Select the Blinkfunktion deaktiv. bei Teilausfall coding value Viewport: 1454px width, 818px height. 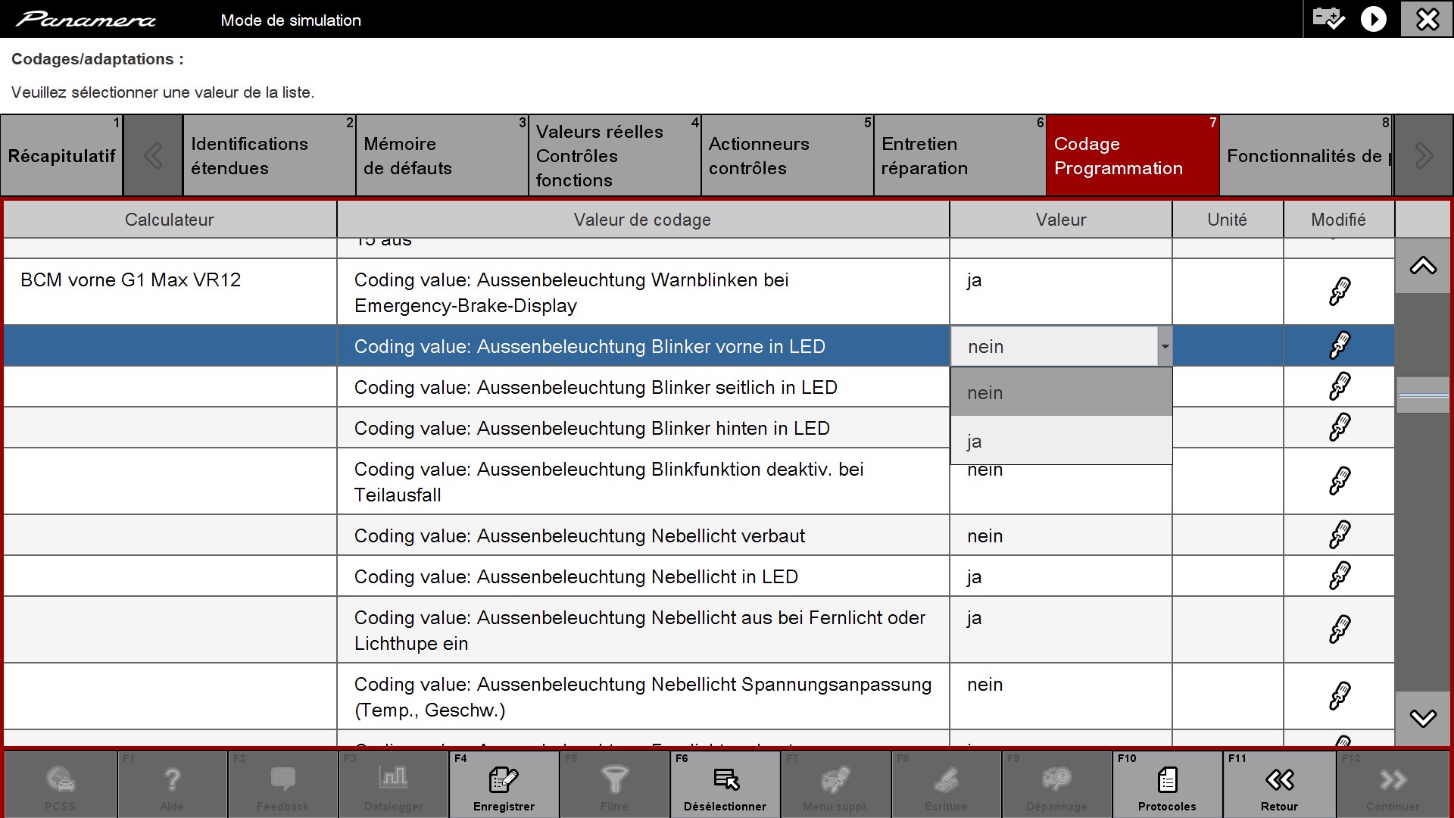point(642,481)
